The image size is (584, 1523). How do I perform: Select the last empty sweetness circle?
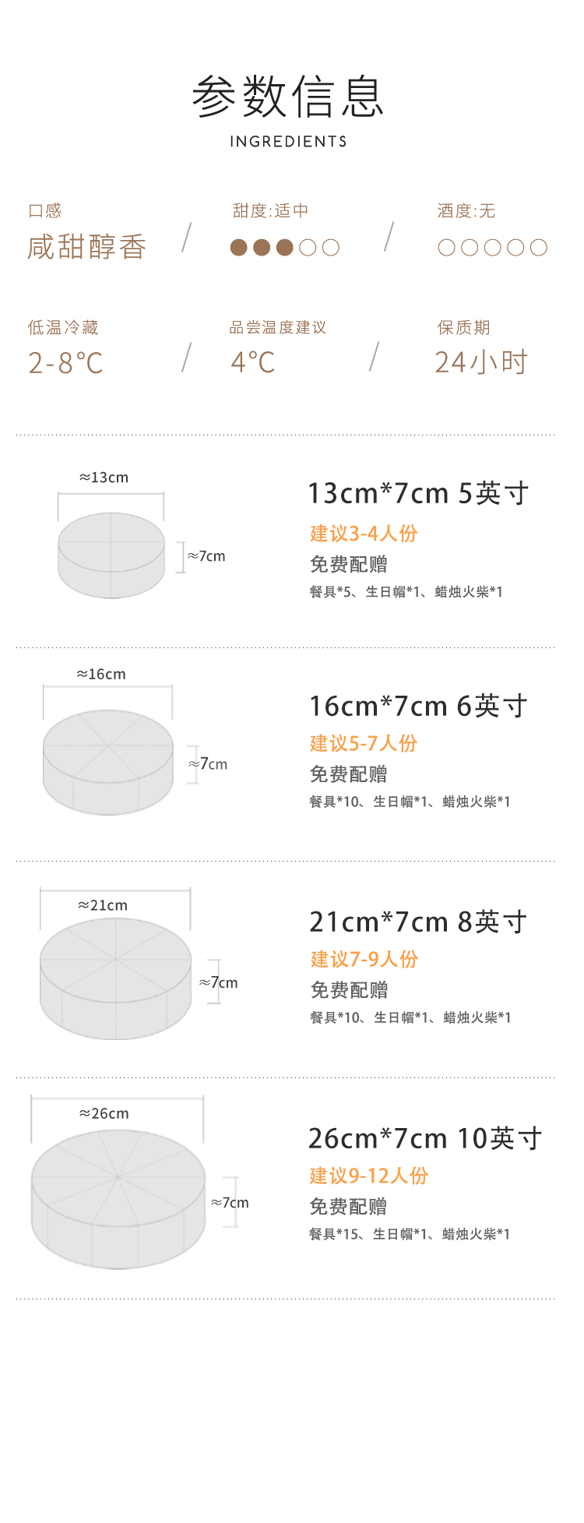point(331,248)
